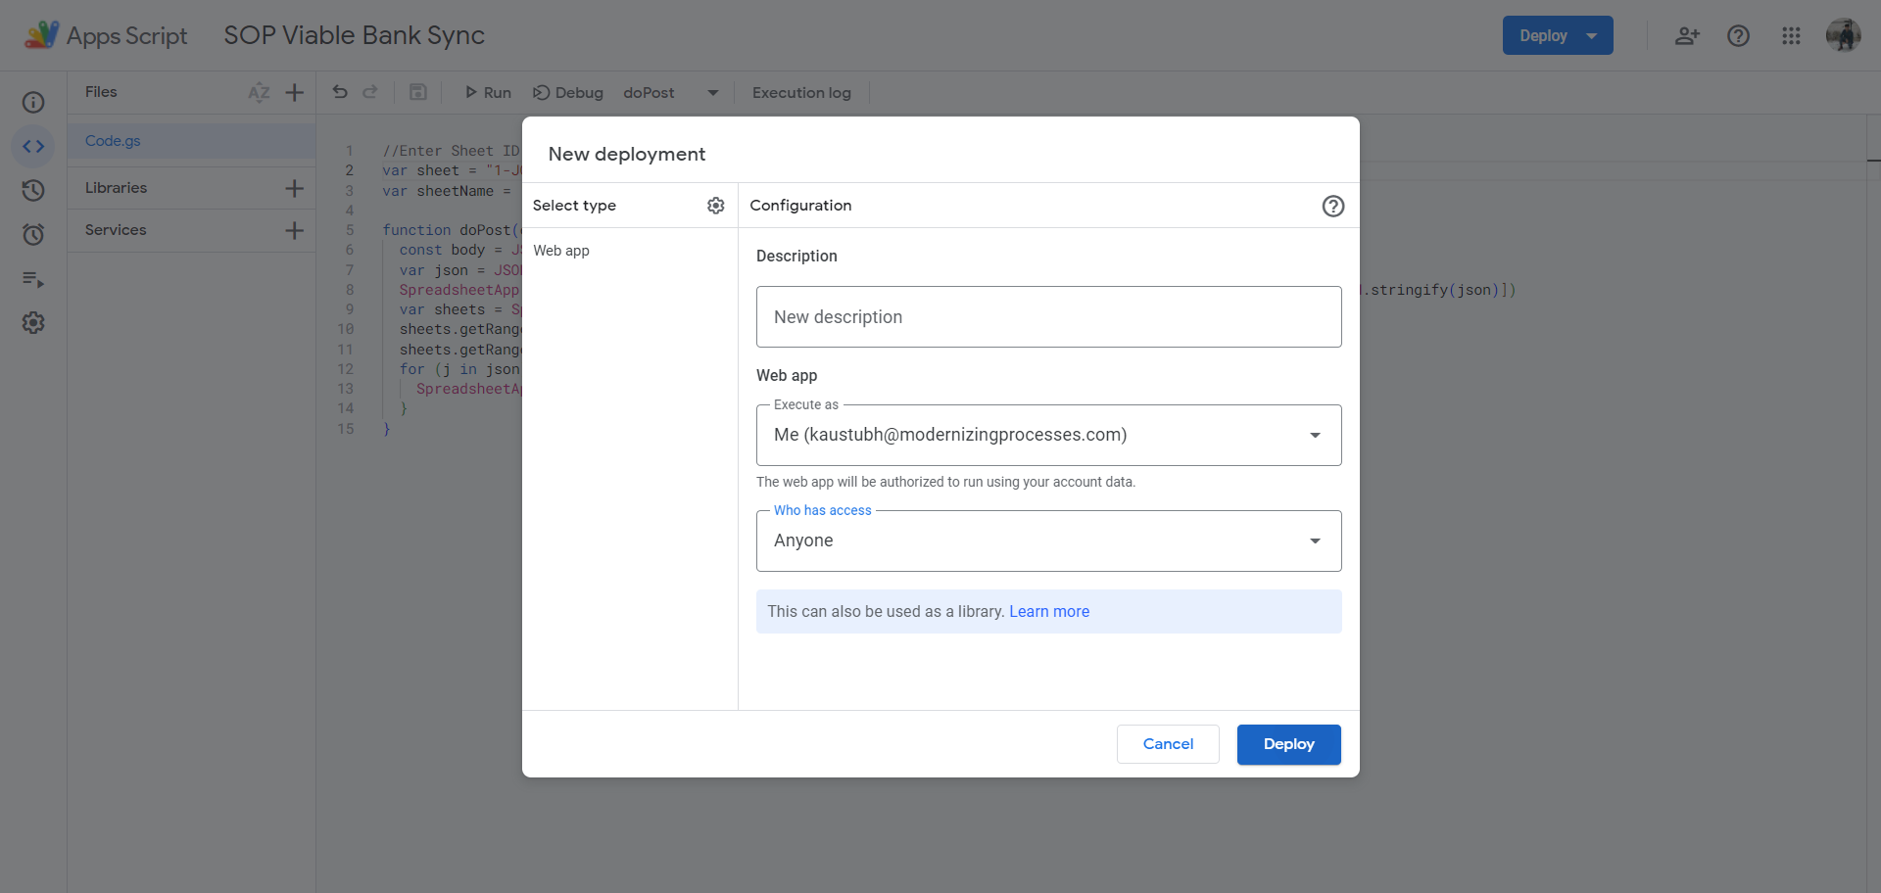
Task: Open the account profile avatar
Action: (1843, 35)
